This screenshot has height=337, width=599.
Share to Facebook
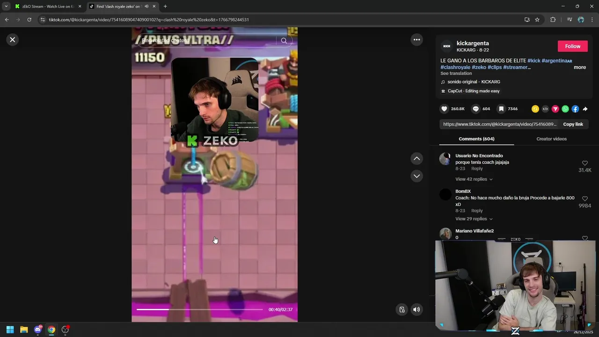point(575,109)
